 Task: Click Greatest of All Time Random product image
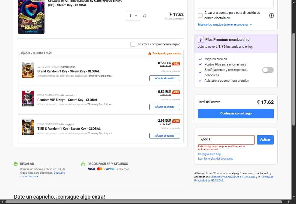31,17
